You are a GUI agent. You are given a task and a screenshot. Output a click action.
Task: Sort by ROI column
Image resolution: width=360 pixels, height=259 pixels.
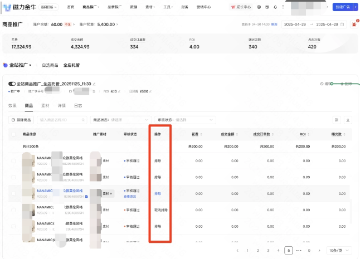pyautogui.click(x=309, y=134)
